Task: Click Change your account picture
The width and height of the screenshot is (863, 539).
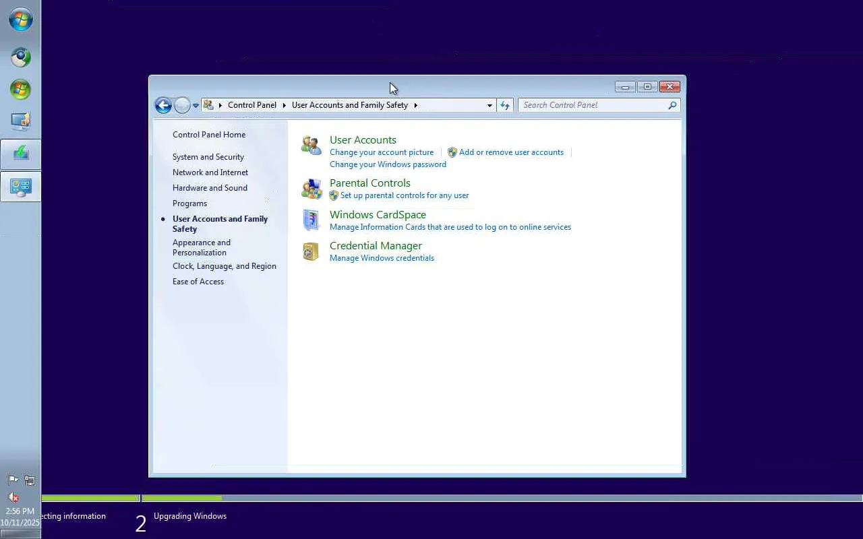Action: (x=382, y=152)
